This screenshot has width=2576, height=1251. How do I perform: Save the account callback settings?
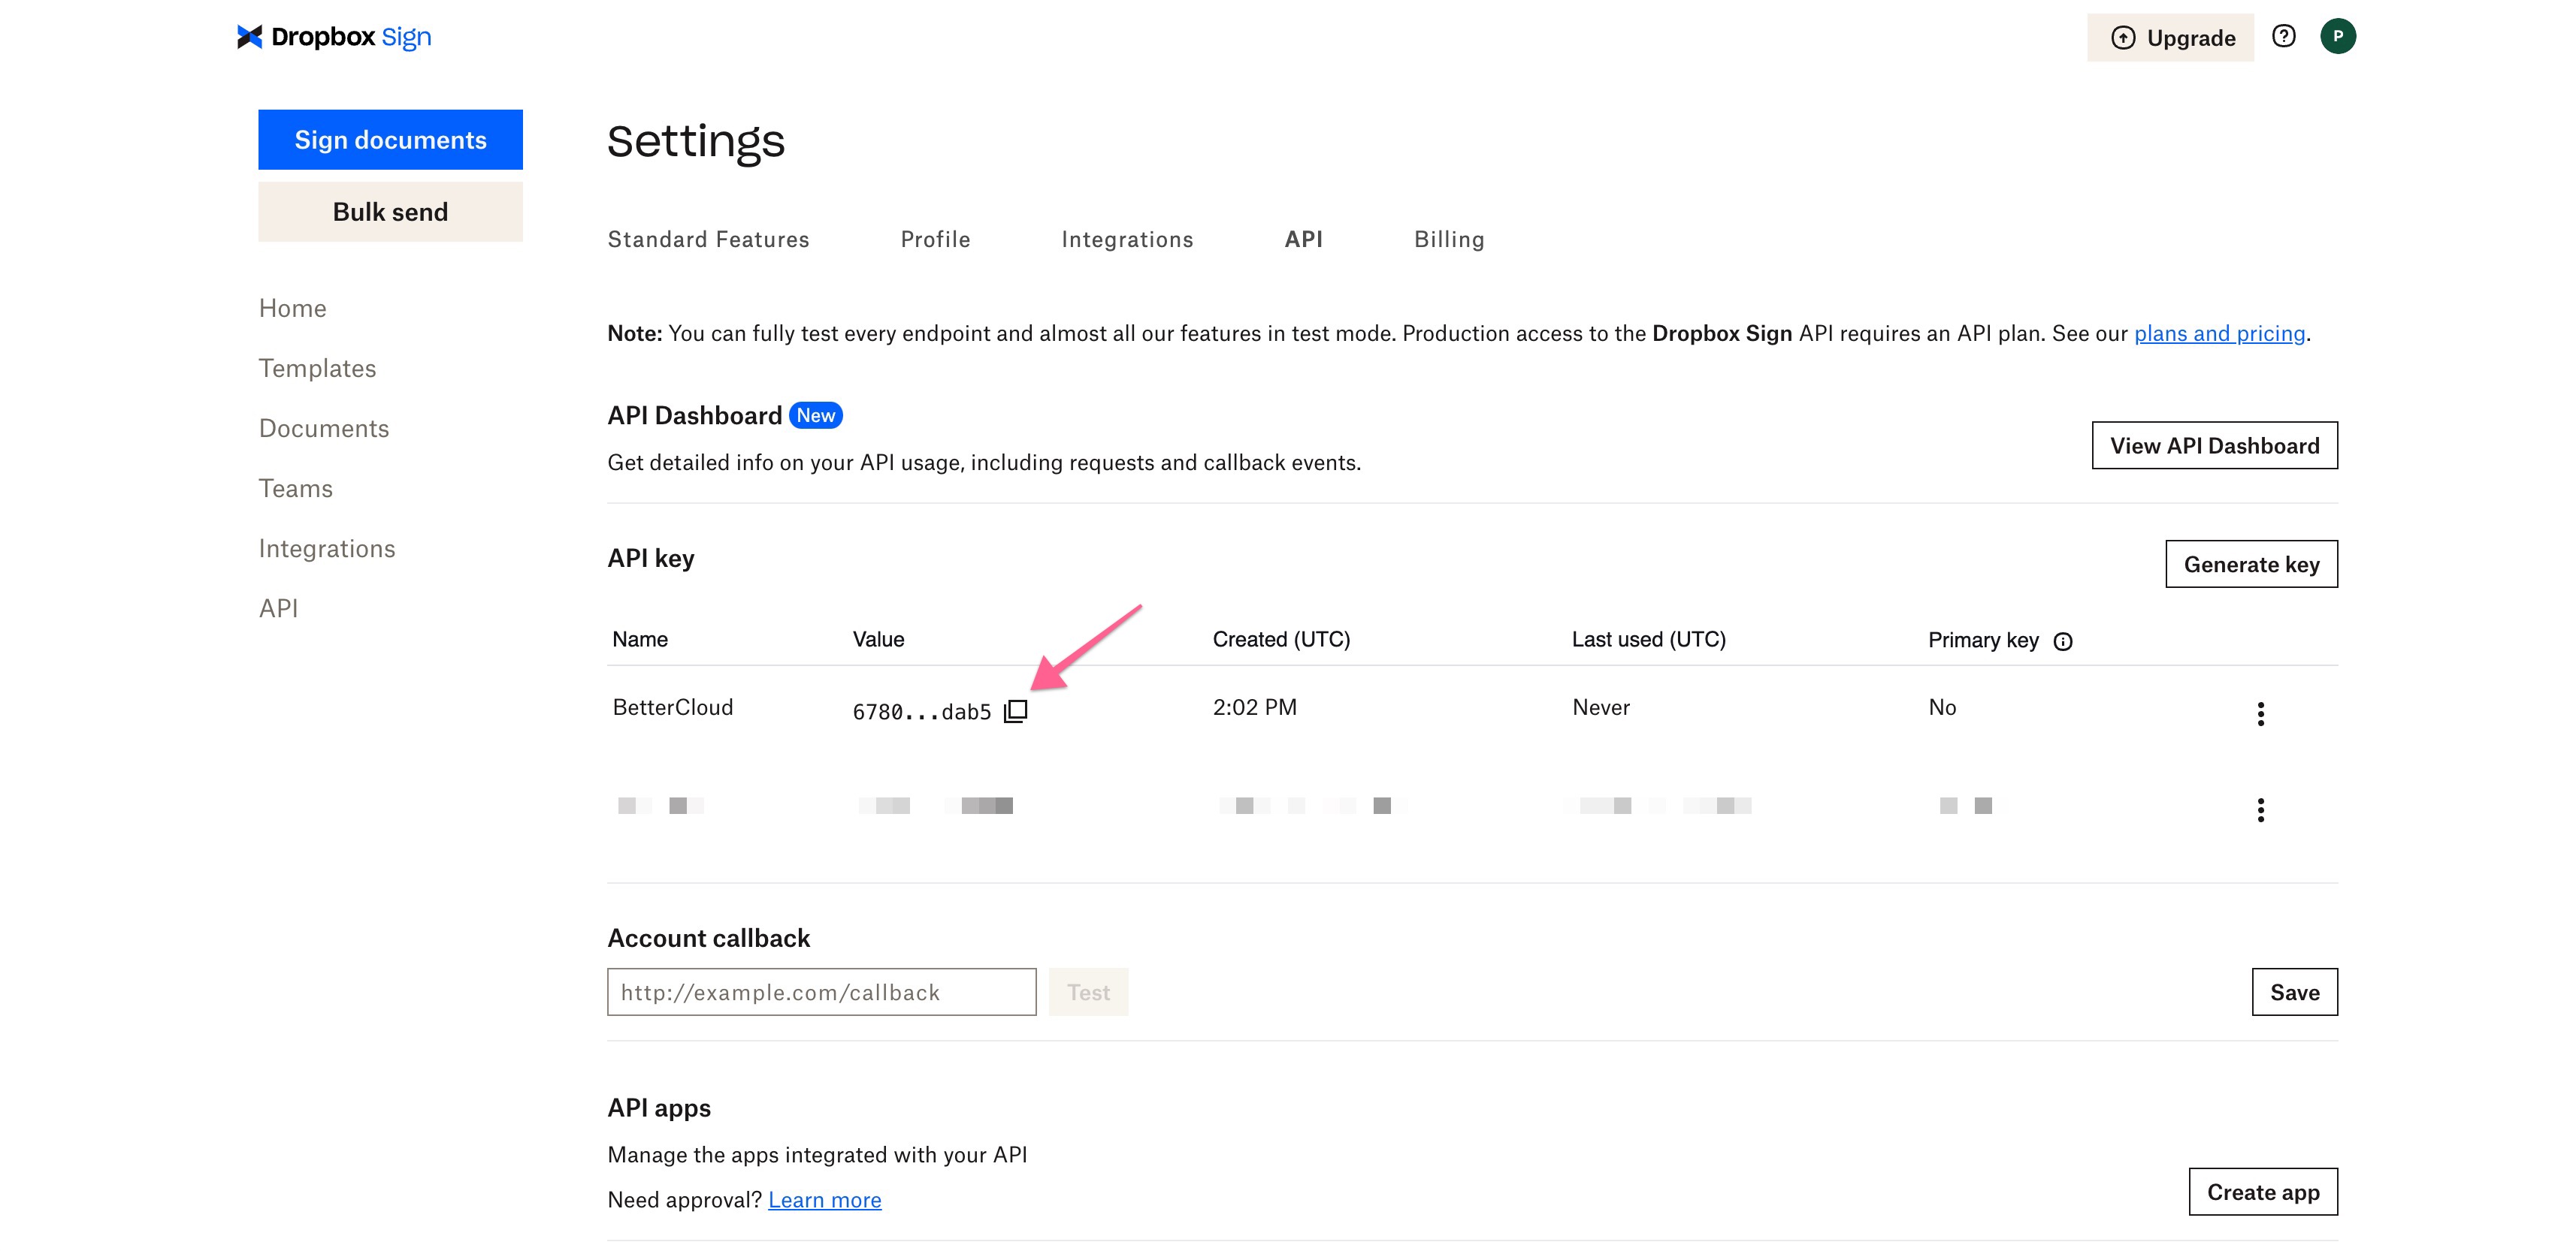point(2294,992)
